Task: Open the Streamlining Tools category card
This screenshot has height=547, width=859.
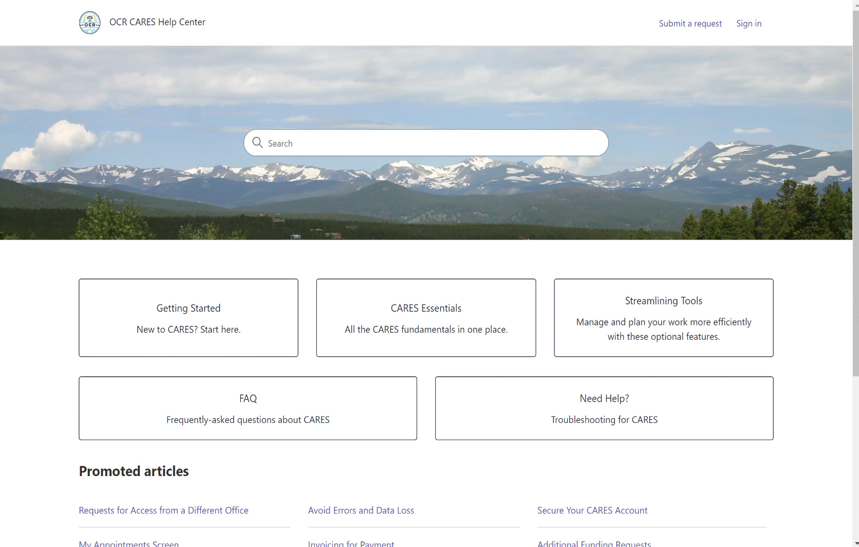Action: click(x=664, y=318)
